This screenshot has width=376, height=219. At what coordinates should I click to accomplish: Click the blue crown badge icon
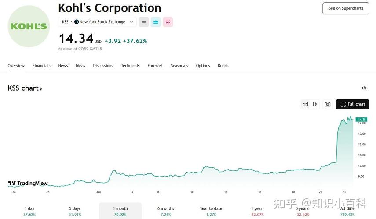pos(156,22)
